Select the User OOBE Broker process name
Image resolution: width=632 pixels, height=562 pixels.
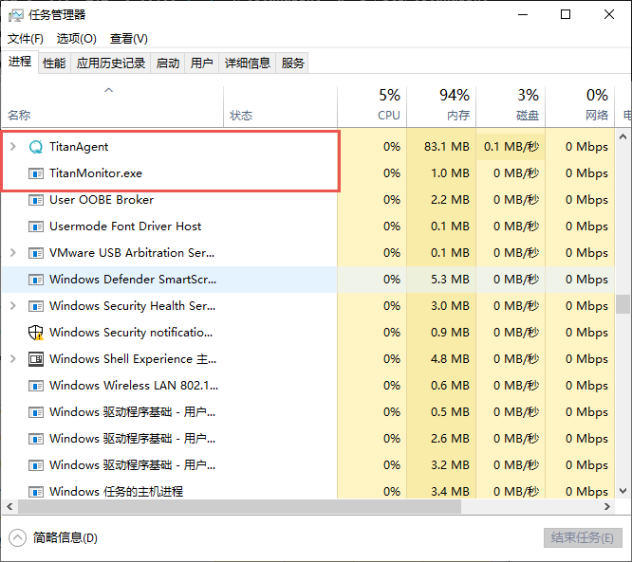coord(102,200)
